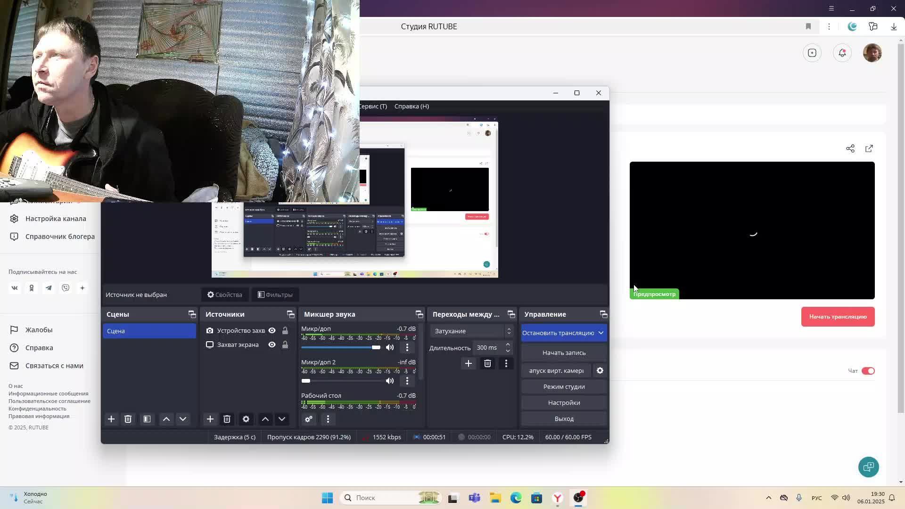Viewport: 905px width, 509px height.
Task: Undock the Переходы между сценами panel
Action: coord(511,314)
